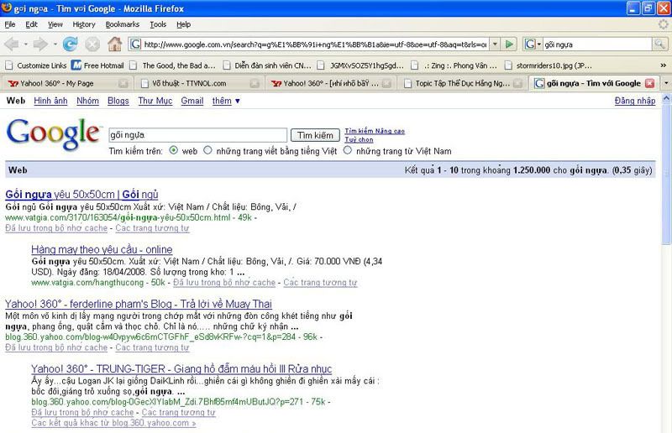672x433 pixels.
Task: Select the 'web' search radio button
Action: coord(174,150)
